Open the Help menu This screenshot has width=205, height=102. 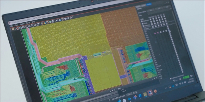(x=33, y=22)
